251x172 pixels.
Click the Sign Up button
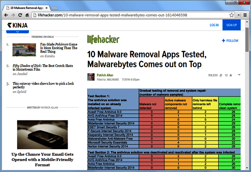(232, 25)
